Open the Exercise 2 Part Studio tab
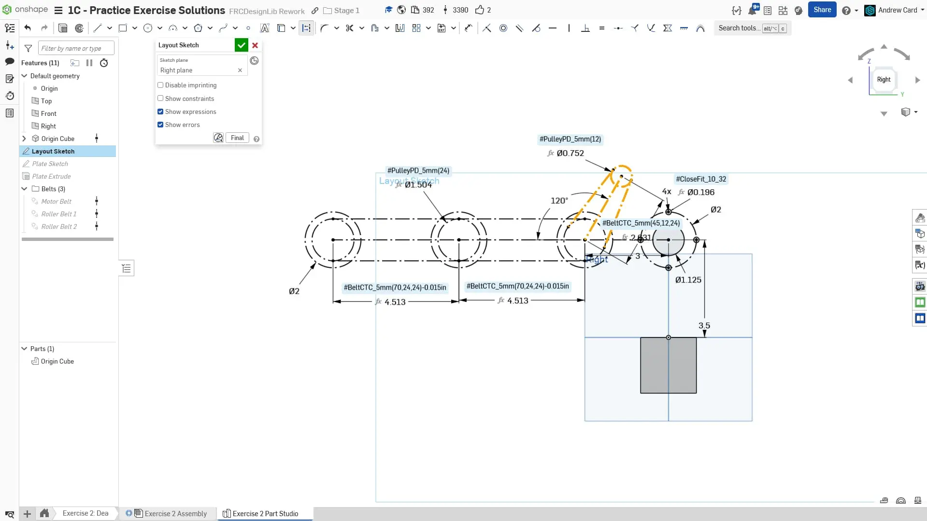The height and width of the screenshot is (521, 927). [x=265, y=513]
